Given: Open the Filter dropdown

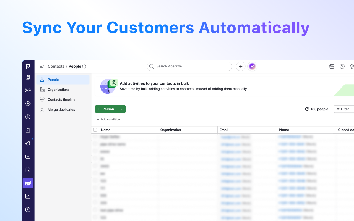Looking at the screenshot, I should (345, 109).
